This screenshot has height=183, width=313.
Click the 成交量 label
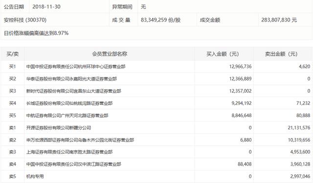pos(121,20)
